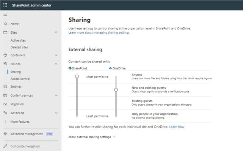
Task: Click the Most permissive label
Action: click(x=97, y=77)
